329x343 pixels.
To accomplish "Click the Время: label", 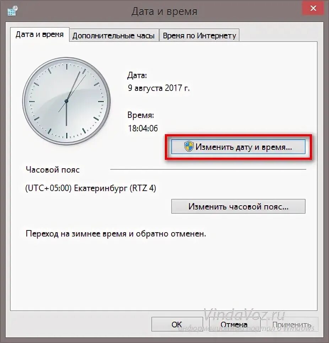I will point(141,115).
